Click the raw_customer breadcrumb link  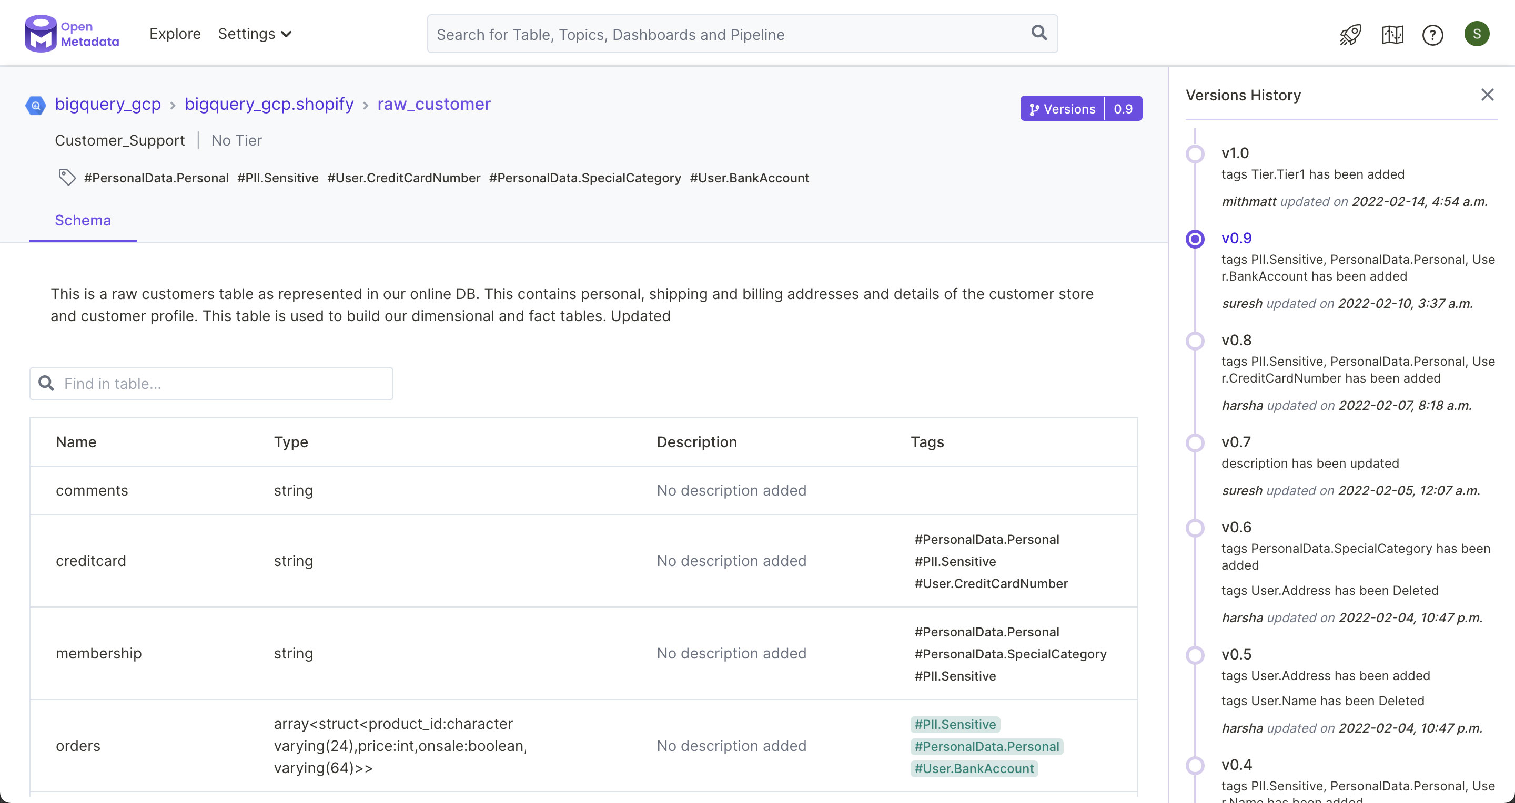(433, 104)
